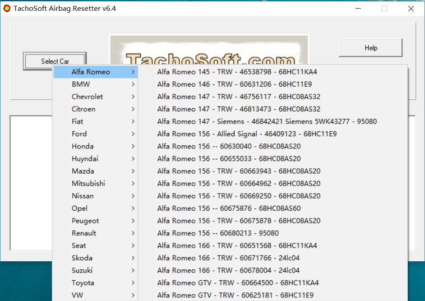Choose Renault in the car menu

click(95, 233)
